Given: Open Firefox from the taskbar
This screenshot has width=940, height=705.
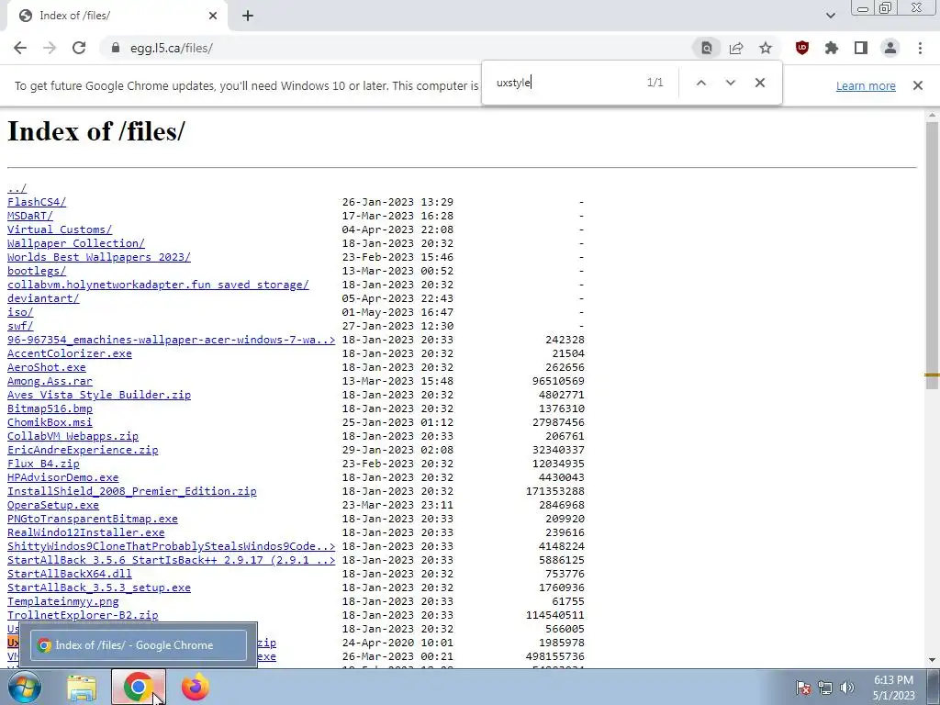Looking at the screenshot, I should 195,688.
